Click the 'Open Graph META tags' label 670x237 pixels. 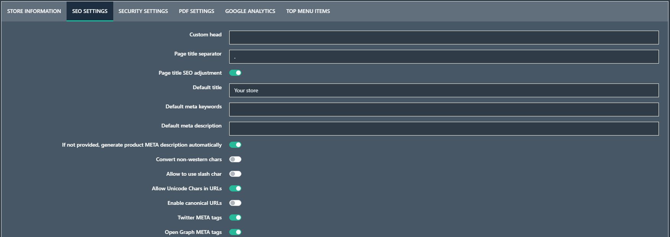pyautogui.click(x=193, y=232)
